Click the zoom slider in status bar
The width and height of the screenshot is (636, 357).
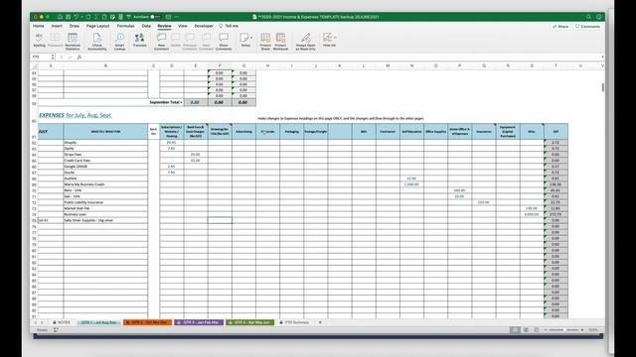564,330
